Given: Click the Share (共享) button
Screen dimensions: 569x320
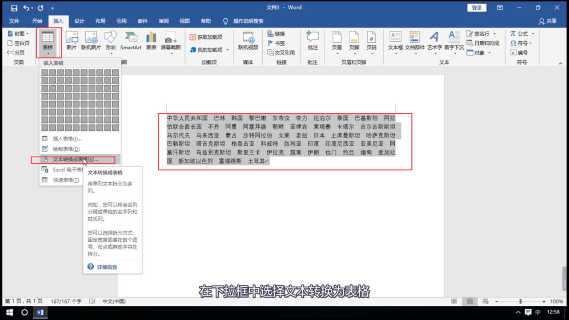Looking at the screenshot, I should click(x=548, y=21).
